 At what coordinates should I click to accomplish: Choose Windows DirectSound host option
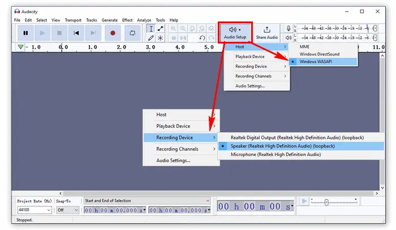[323, 54]
